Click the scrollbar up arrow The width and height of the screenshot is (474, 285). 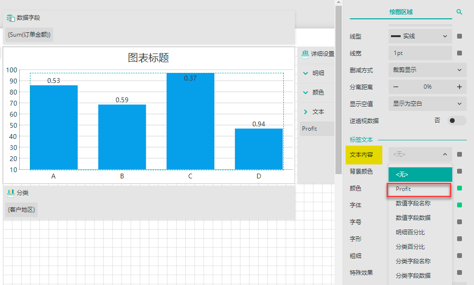[338, 2]
